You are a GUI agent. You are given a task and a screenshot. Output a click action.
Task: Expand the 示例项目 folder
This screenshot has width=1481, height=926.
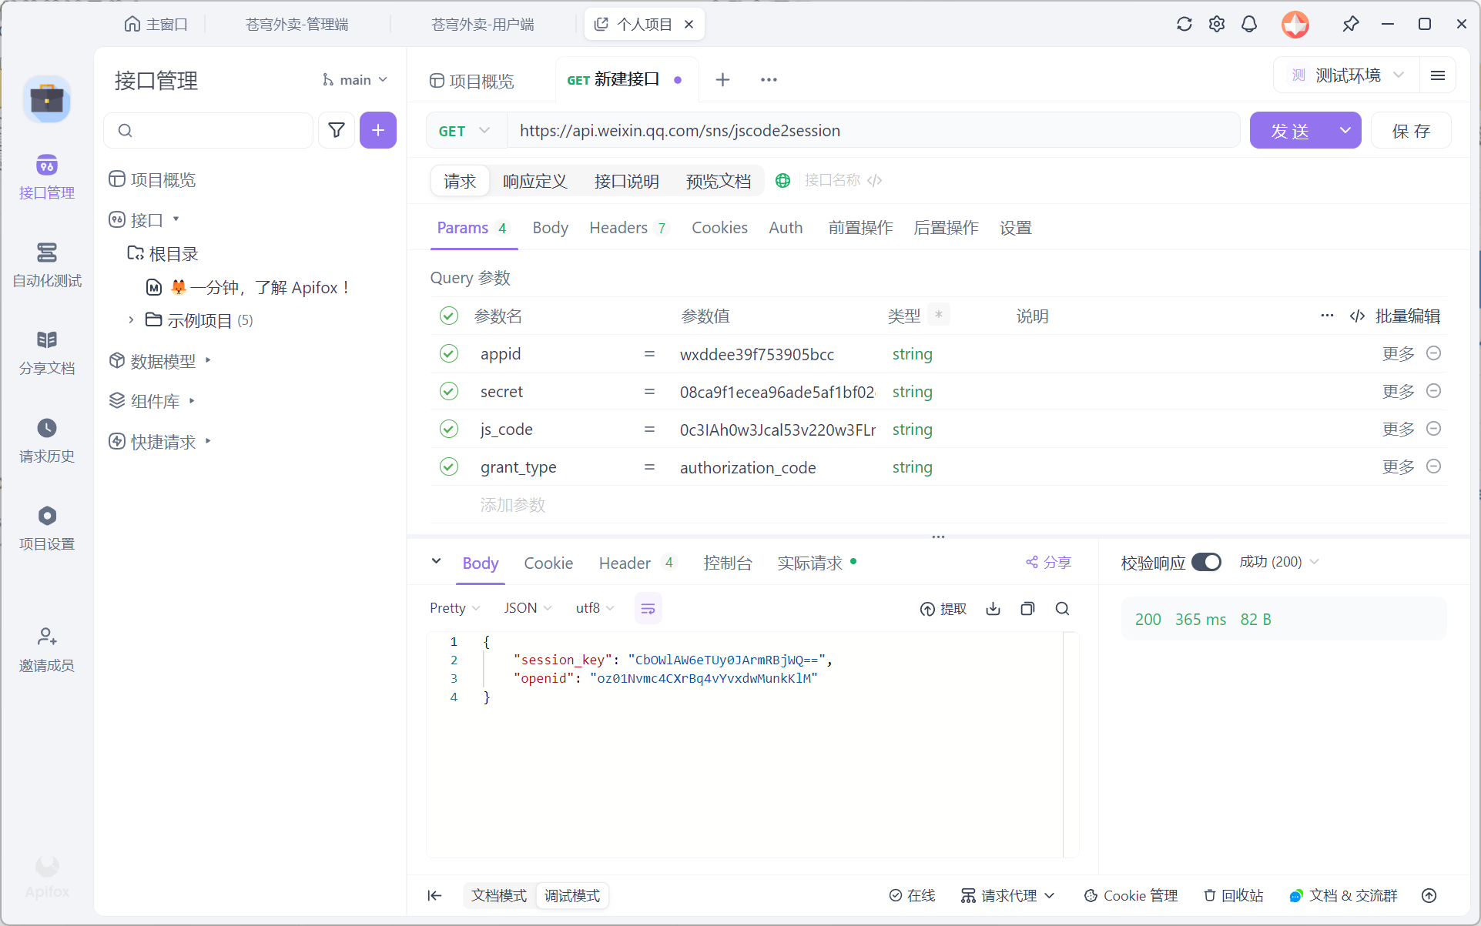pyautogui.click(x=131, y=320)
